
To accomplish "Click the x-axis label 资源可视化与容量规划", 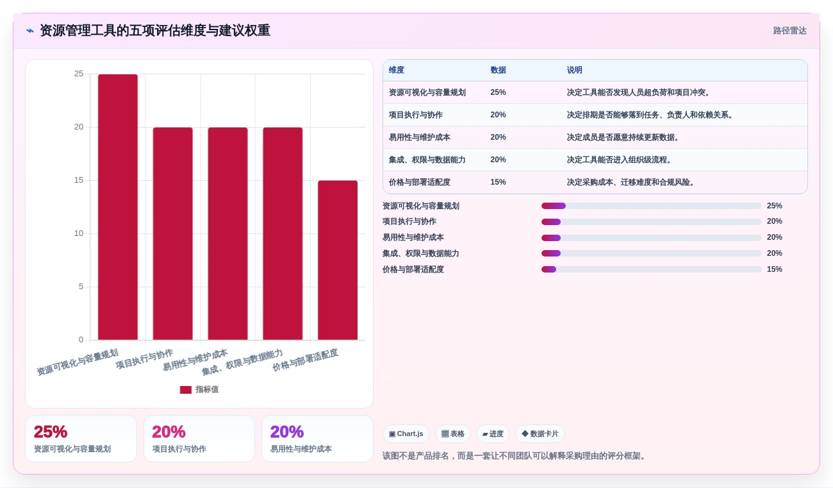I will (78, 362).
